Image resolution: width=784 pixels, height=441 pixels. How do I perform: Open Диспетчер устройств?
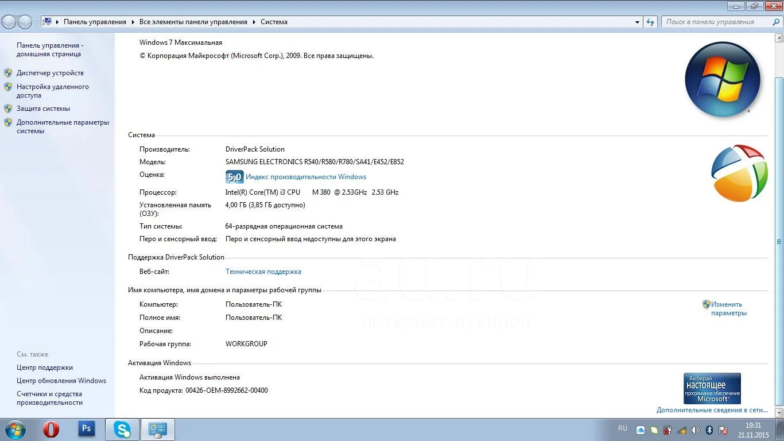pyautogui.click(x=50, y=73)
